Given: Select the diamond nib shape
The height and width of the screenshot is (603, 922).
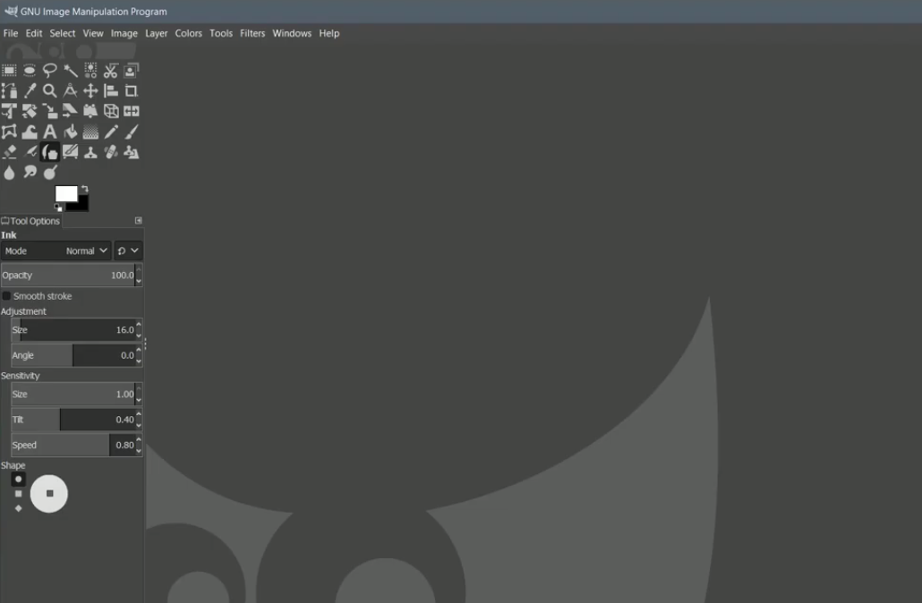Looking at the screenshot, I should [x=18, y=507].
